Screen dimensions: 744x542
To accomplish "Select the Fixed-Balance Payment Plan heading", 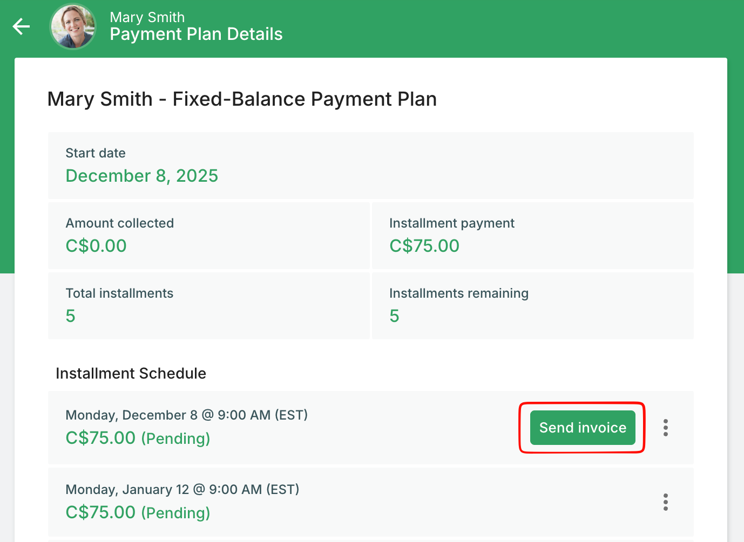I will click(242, 99).
